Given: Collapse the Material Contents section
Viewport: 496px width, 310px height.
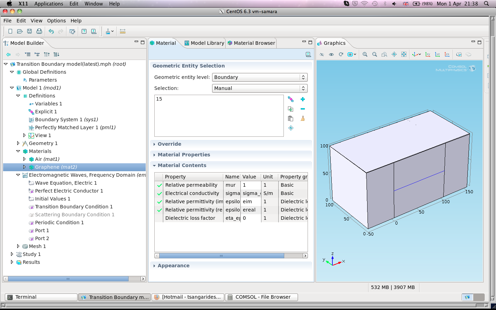Looking at the screenshot, I should pyautogui.click(x=154, y=166).
